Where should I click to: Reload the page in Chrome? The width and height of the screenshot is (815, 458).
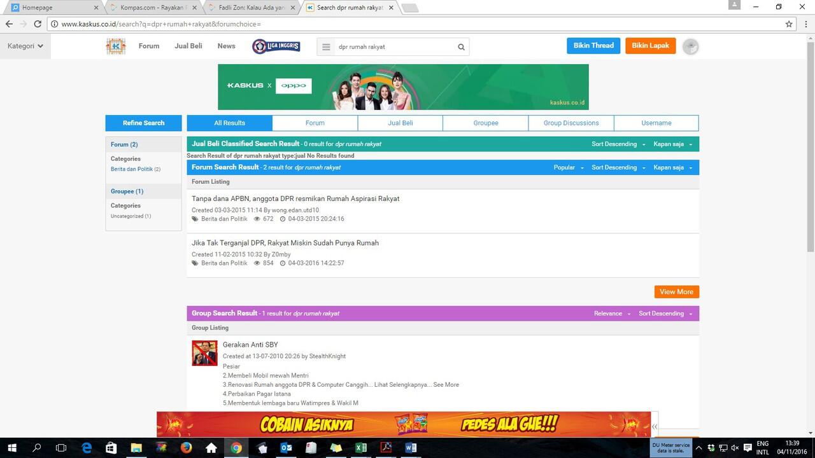pyautogui.click(x=38, y=24)
